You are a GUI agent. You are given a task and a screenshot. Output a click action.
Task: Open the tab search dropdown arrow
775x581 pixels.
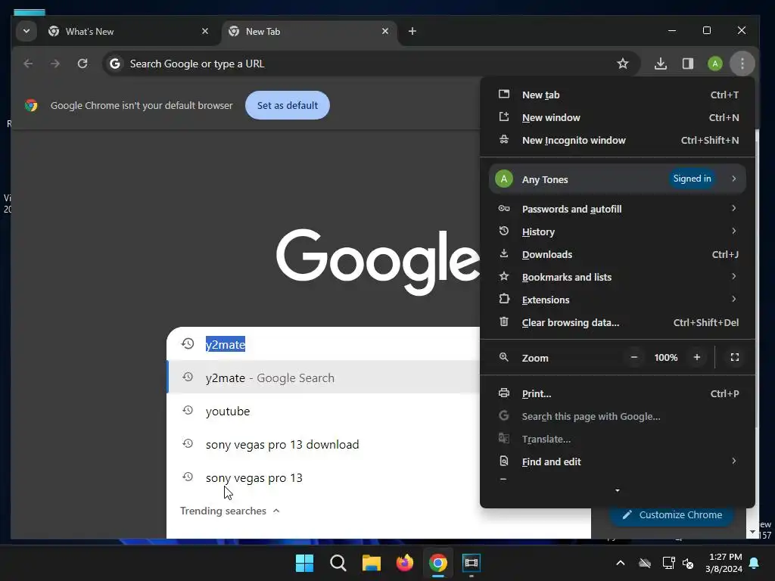click(x=26, y=31)
